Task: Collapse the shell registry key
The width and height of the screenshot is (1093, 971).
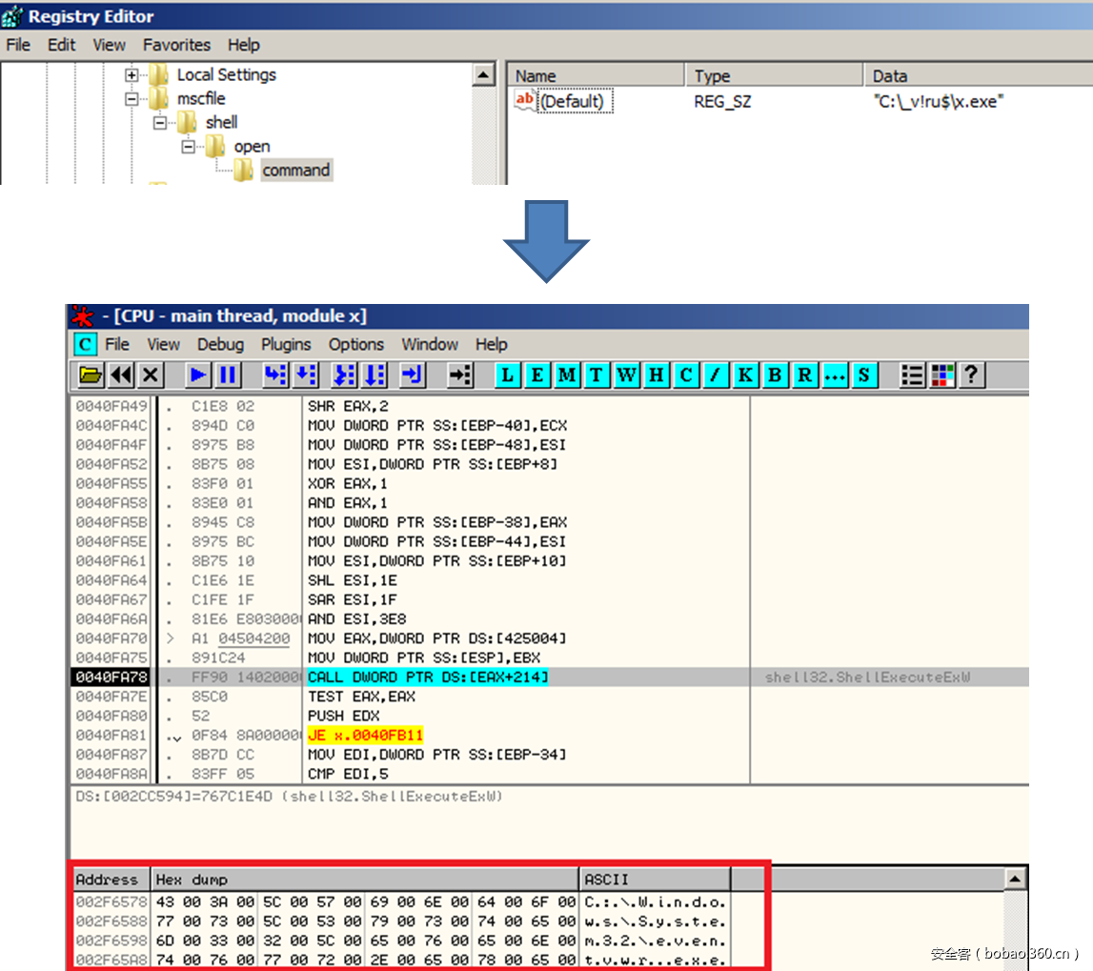Action: 159,123
